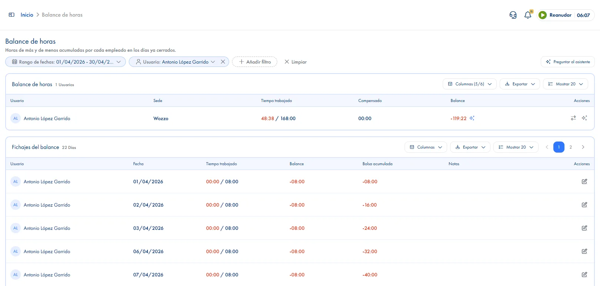600x286 pixels.
Task: Remove the Usuario filter with its X
Action: point(223,62)
